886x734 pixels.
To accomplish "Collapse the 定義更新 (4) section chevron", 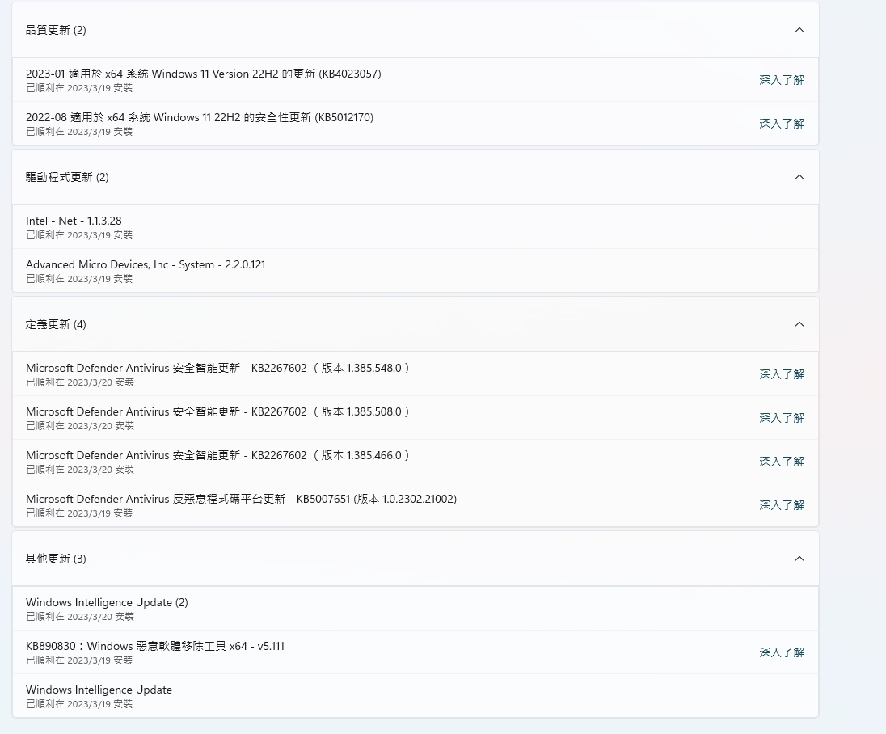I will point(799,324).
